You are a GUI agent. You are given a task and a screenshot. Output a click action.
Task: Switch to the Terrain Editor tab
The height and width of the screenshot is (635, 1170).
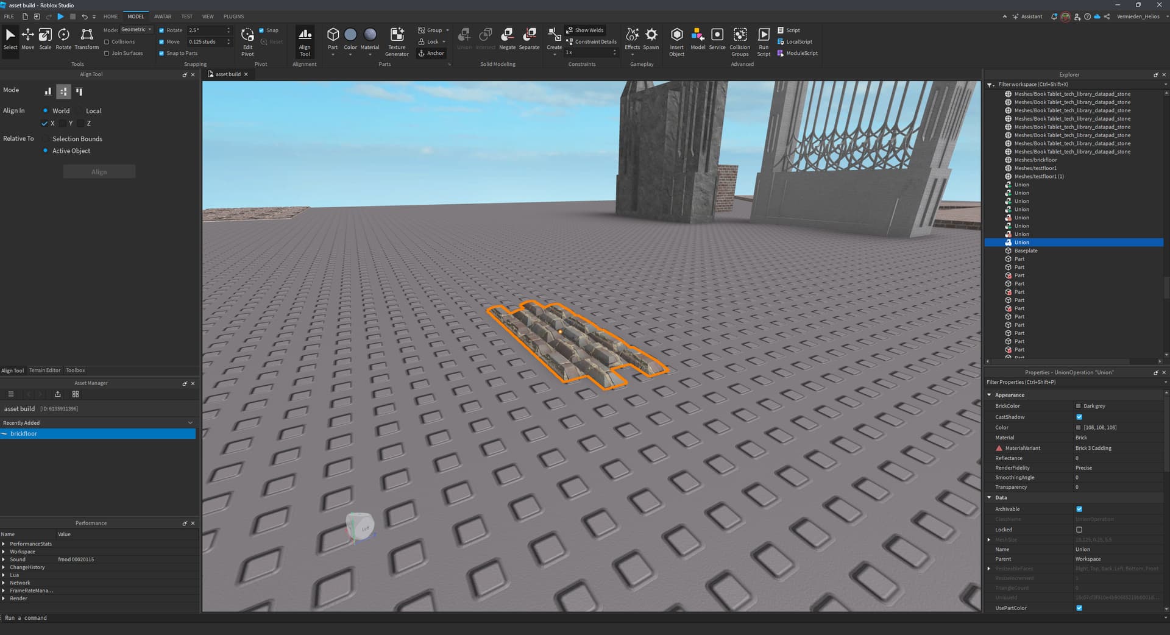pyautogui.click(x=44, y=370)
